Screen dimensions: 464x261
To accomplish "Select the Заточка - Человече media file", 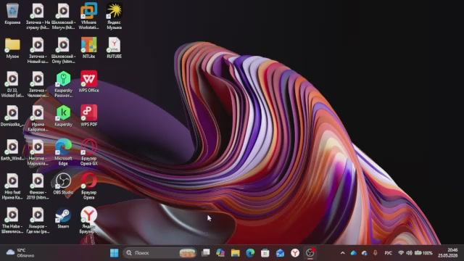I will click(x=38, y=84).
